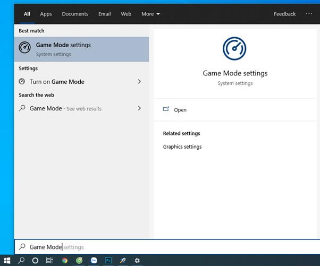
Task: Select Game Mode settings best match
Action: (81, 49)
